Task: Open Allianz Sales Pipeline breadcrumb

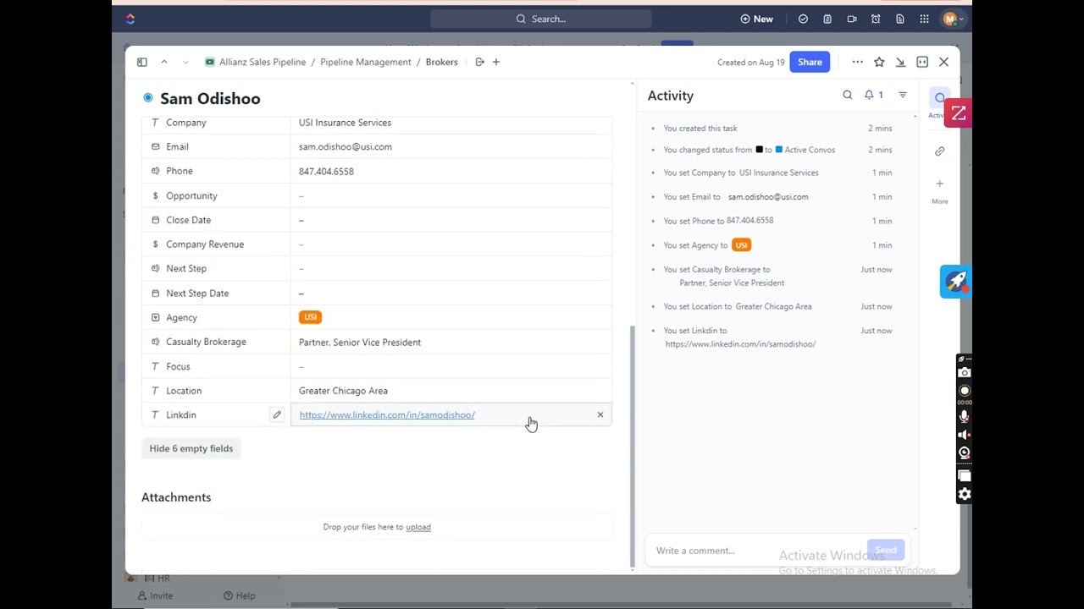Action: (263, 62)
